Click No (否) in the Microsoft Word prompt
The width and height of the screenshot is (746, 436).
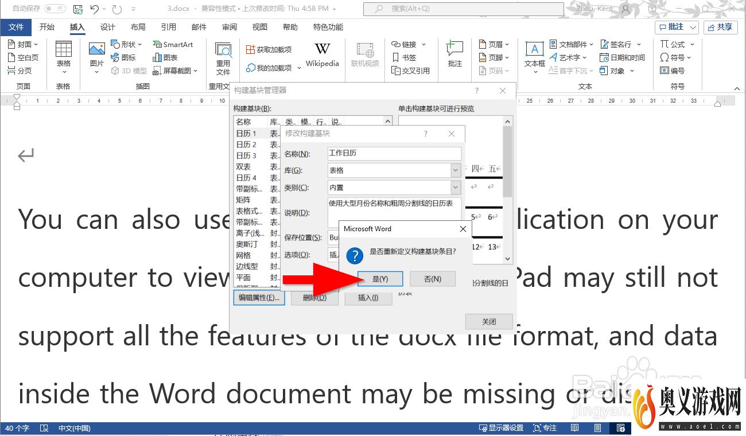[433, 279]
